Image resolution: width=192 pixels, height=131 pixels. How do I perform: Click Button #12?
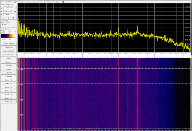tap(9, 87)
